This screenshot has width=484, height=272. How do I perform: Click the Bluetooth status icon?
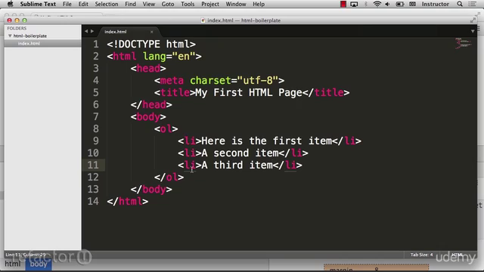[x=366, y=4]
